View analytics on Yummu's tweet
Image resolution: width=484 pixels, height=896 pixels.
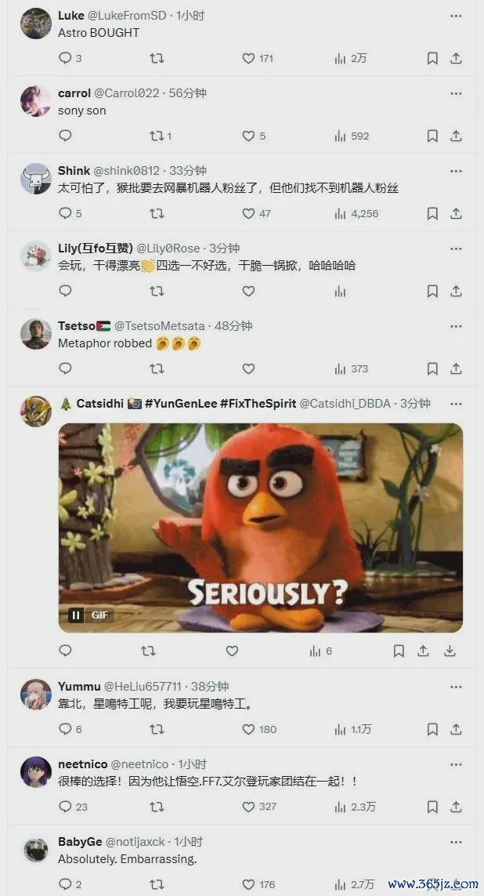340,729
